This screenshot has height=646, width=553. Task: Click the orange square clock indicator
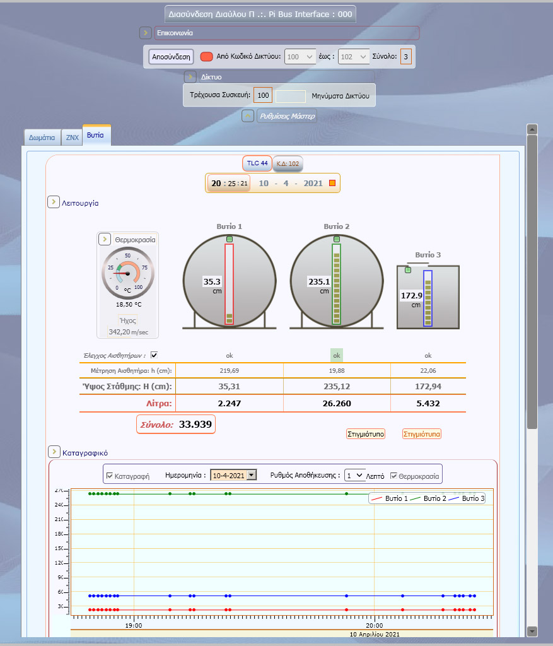click(332, 183)
